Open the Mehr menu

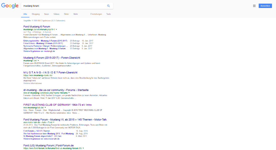tap(76, 14)
